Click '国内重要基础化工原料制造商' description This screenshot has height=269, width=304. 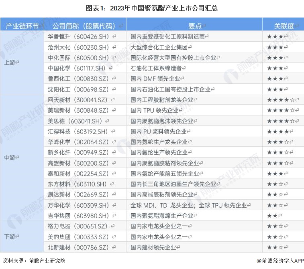(168, 36)
